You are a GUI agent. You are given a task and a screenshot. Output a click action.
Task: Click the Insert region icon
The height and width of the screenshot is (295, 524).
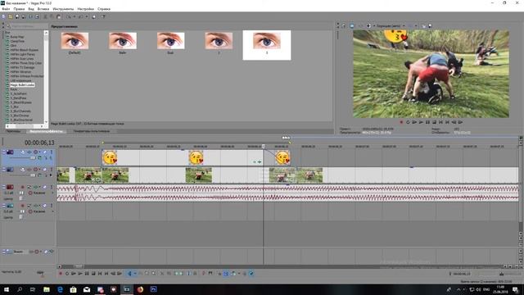(210, 274)
